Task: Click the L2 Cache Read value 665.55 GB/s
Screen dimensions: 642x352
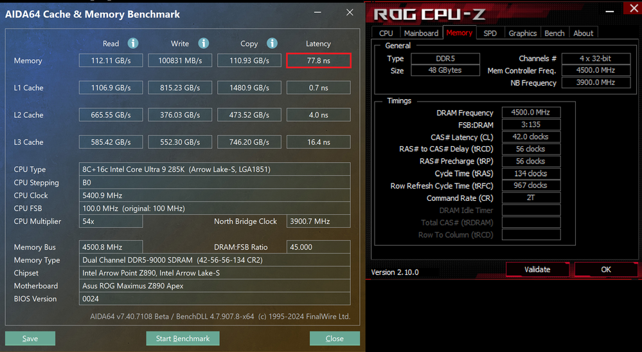Action: 111,115
